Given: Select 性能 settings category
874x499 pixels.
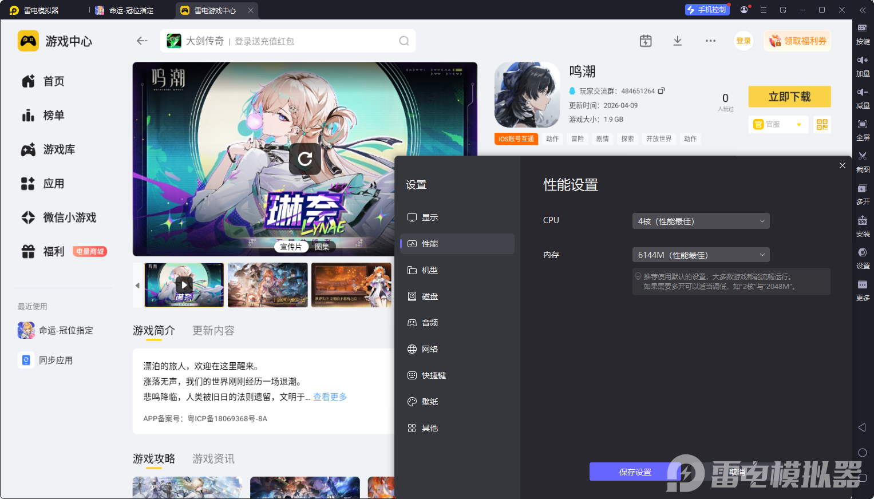Looking at the screenshot, I should (x=457, y=244).
